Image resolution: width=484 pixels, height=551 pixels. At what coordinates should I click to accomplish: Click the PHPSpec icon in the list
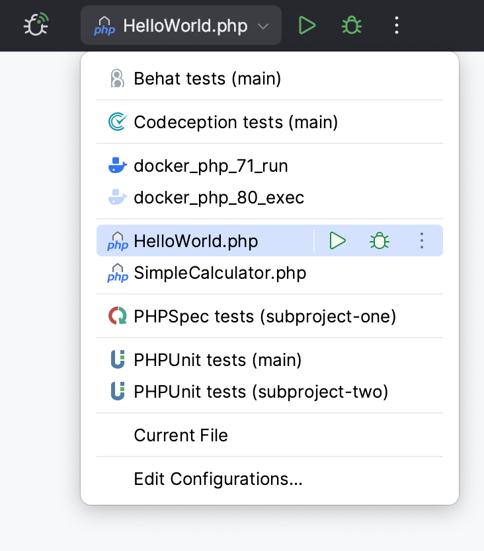(x=117, y=316)
